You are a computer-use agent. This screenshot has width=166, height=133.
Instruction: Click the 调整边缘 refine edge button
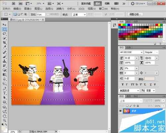135,14
